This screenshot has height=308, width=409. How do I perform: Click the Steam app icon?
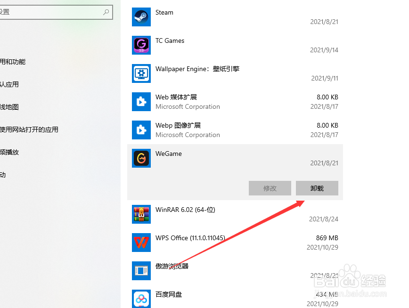pyautogui.click(x=141, y=17)
